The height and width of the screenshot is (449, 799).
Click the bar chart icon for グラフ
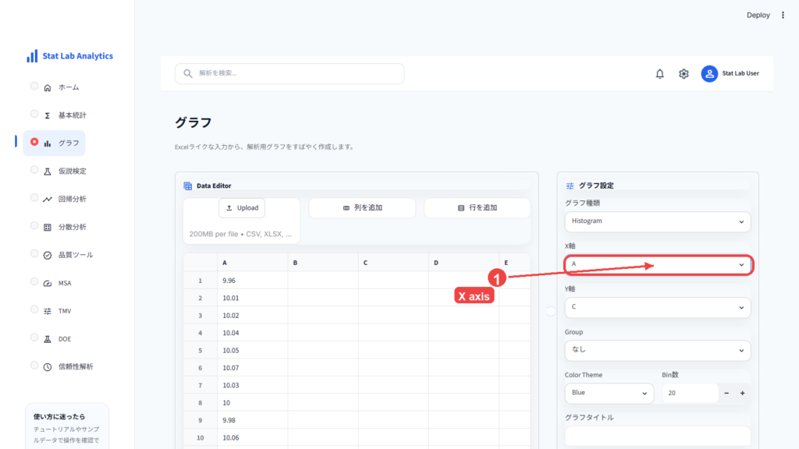pos(48,143)
